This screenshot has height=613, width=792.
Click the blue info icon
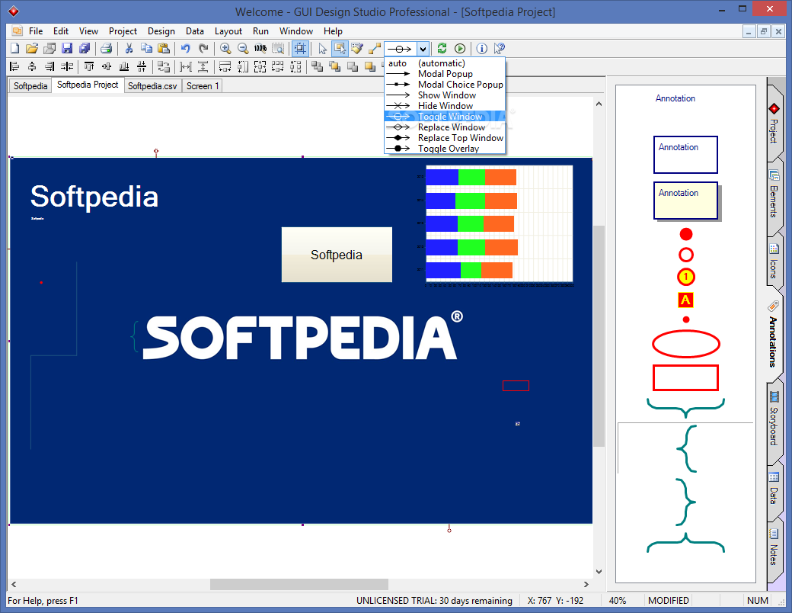pos(482,49)
